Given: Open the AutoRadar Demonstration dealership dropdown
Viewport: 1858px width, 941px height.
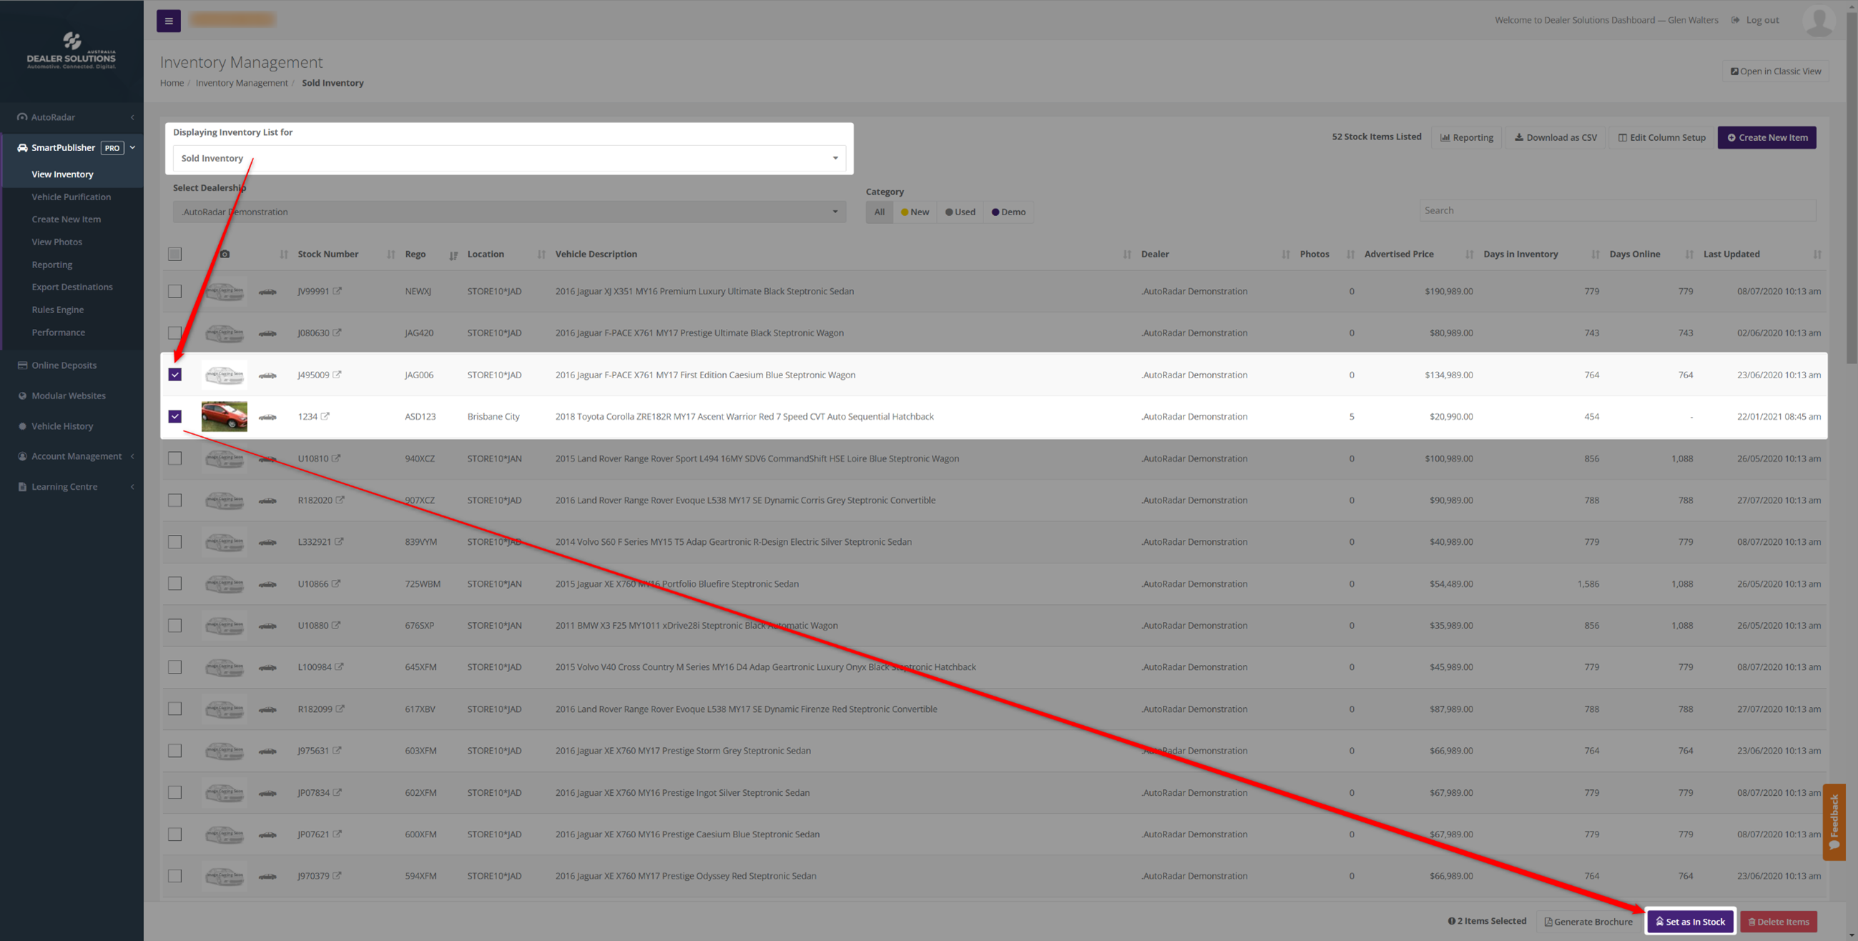Looking at the screenshot, I should point(509,211).
